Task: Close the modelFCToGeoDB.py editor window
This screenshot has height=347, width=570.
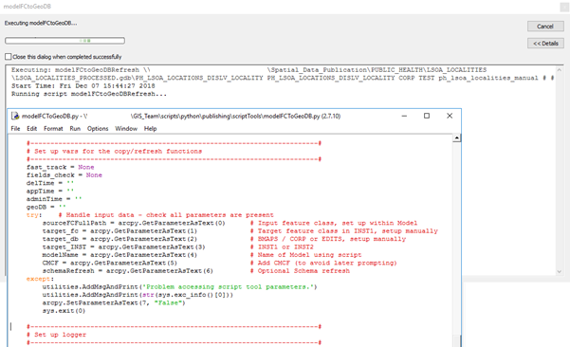Action: click(450, 116)
